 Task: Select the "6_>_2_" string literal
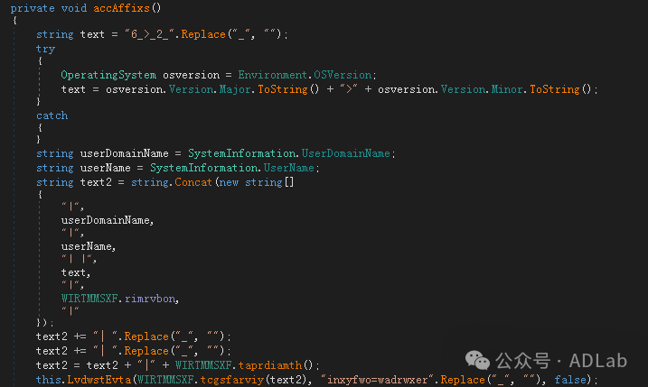149,34
